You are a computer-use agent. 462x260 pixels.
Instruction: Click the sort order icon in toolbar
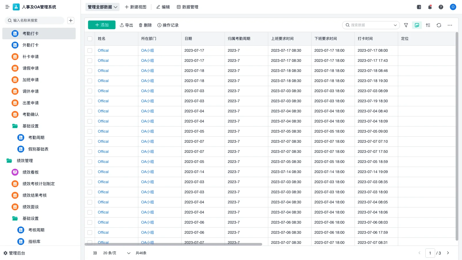pyautogui.click(x=428, y=25)
